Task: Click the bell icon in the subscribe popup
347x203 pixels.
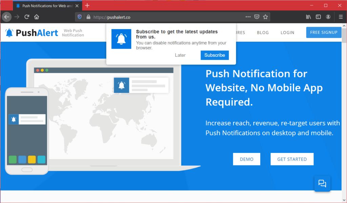Action: pos(121,39)
